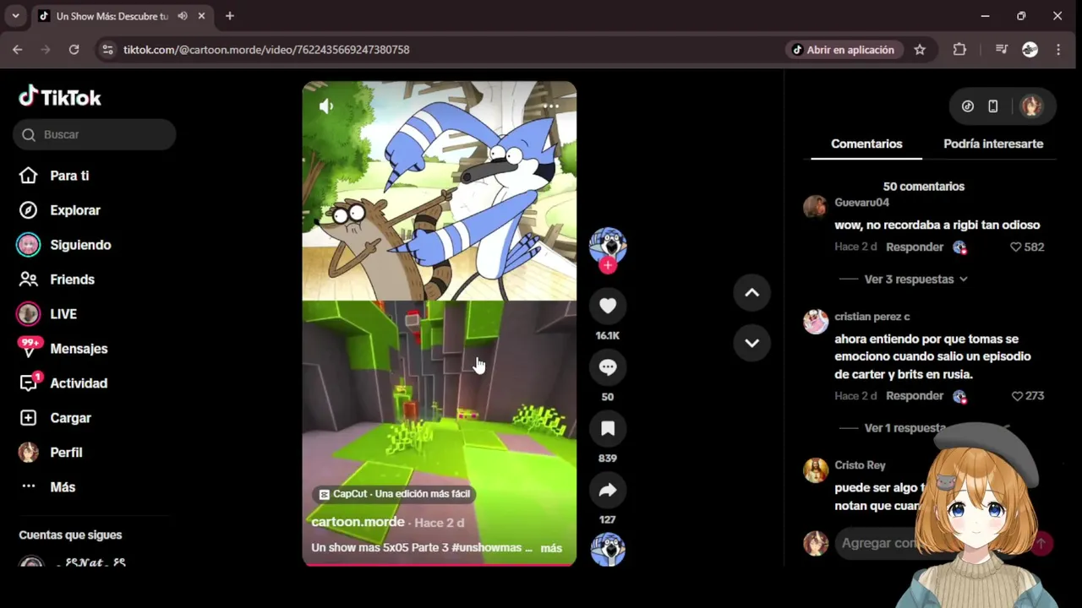Expand Ver 1 respuesta under cristian perez's comment
The height and width of the screenshot is (608, 1082).
pos(904,428)
